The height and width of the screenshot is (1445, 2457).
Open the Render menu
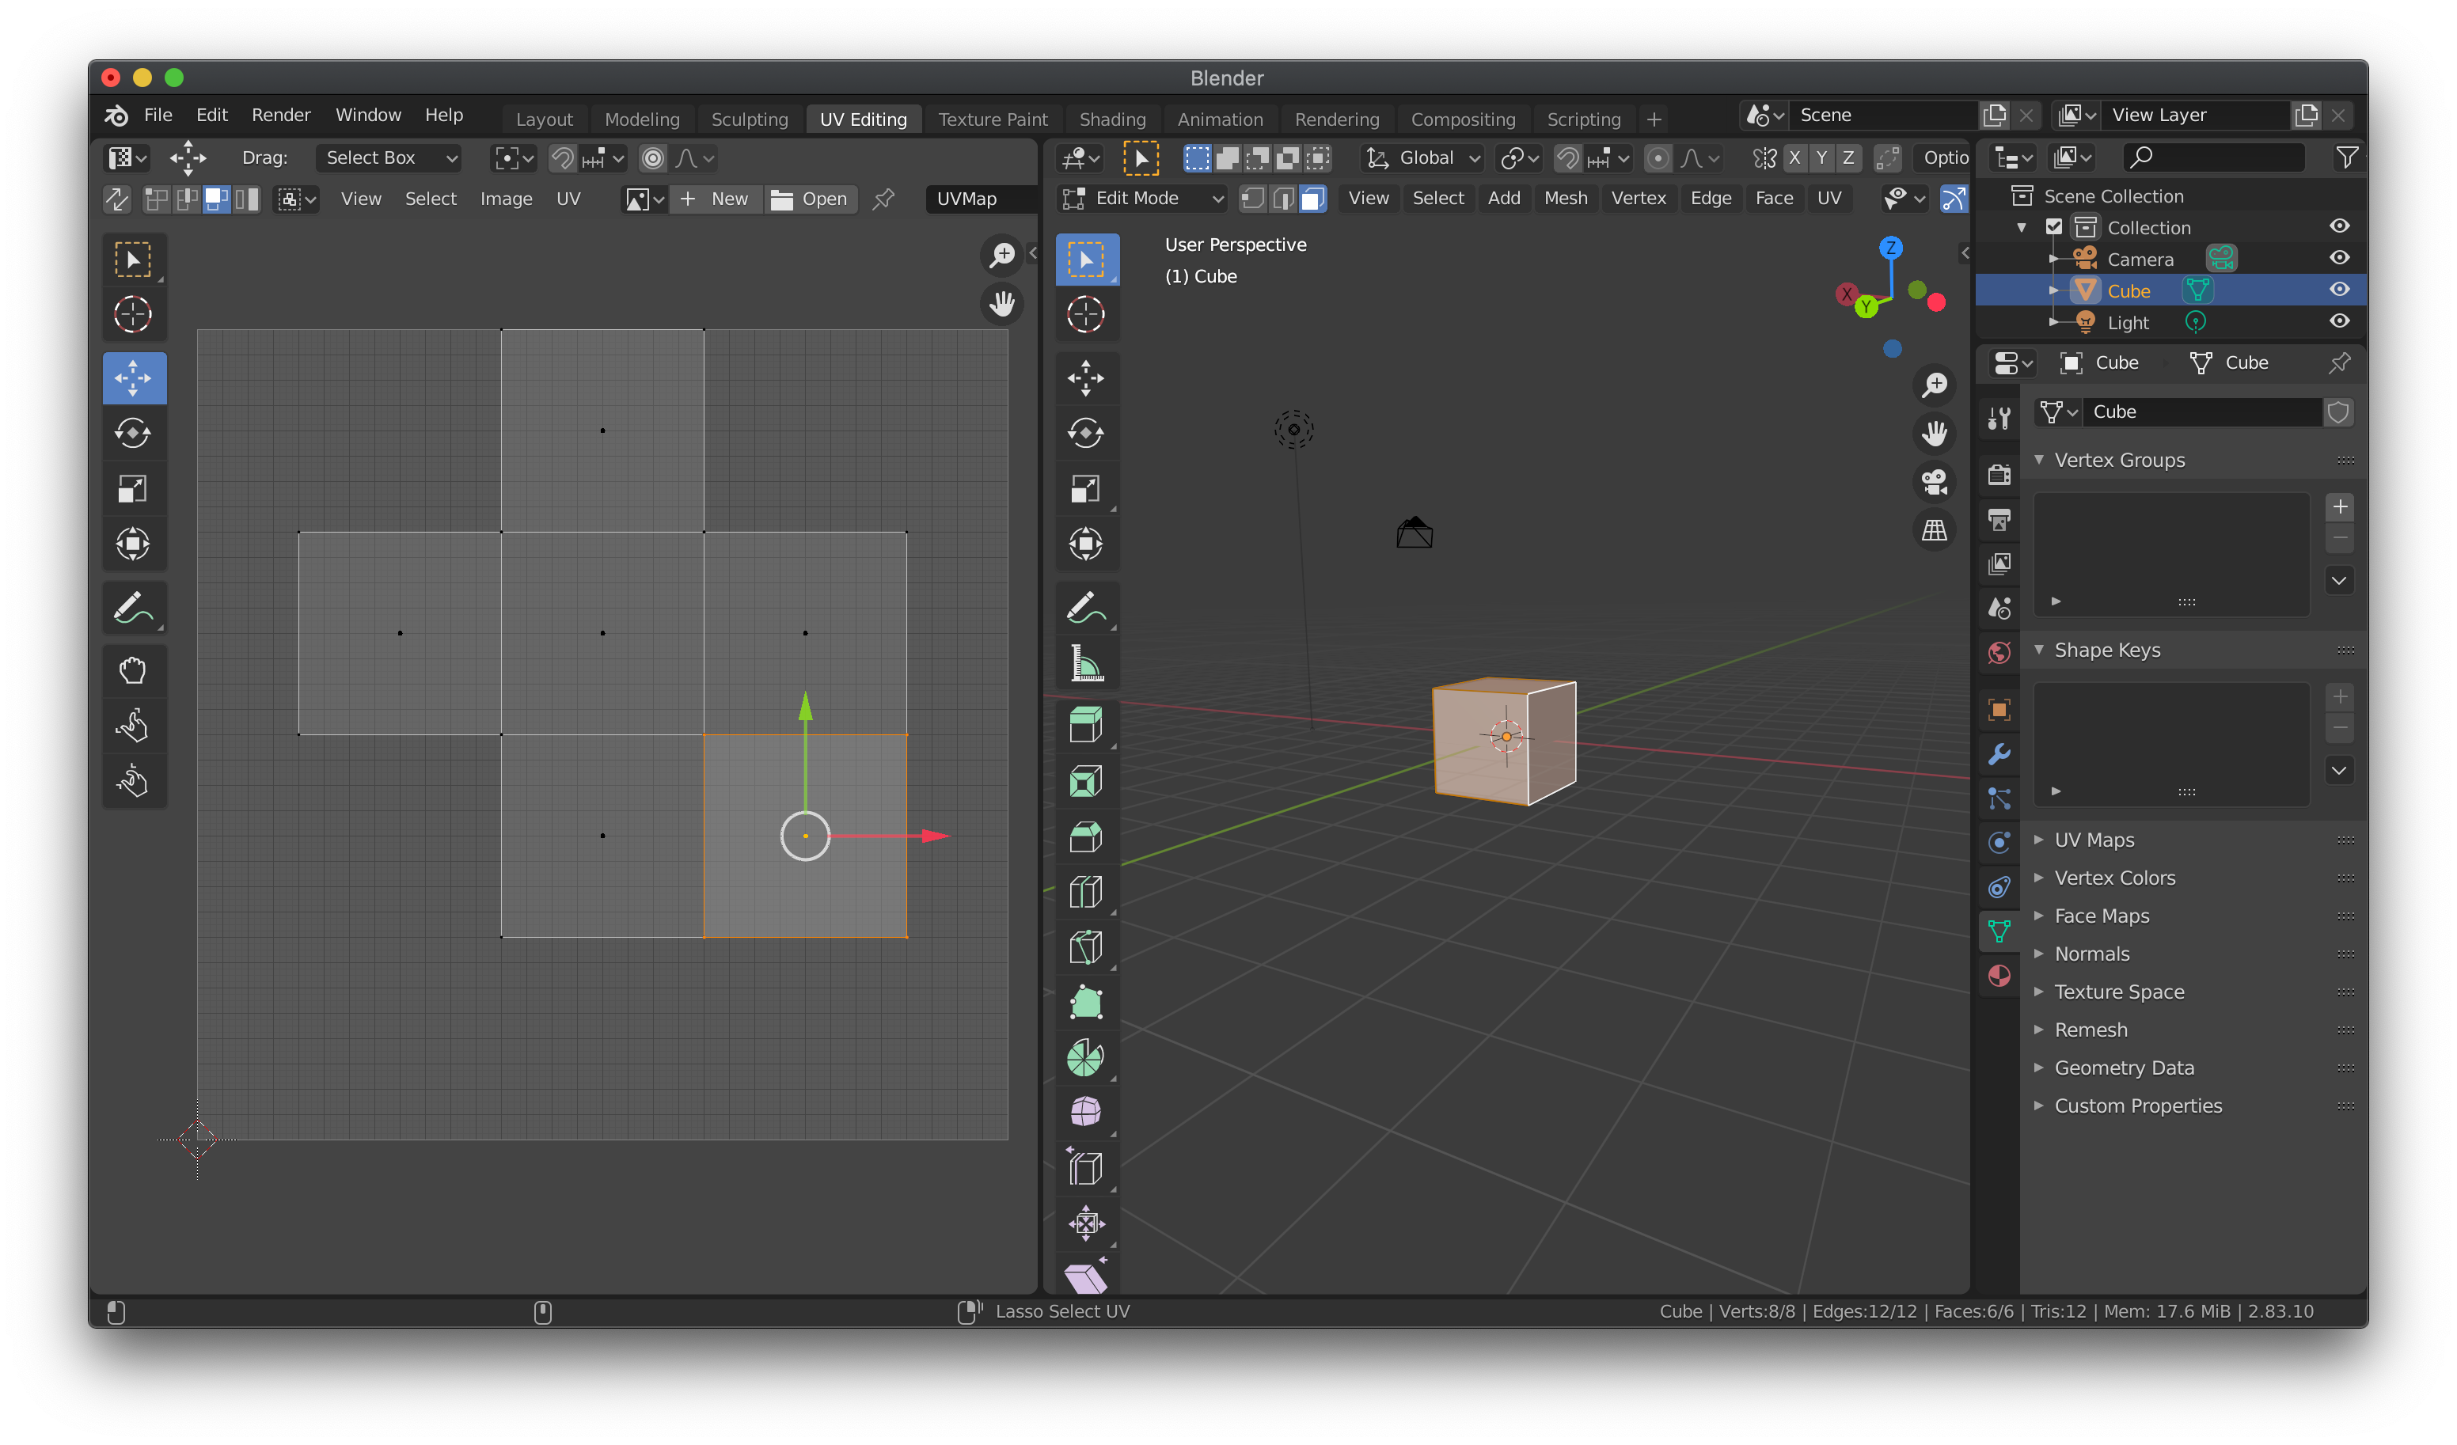coord(281,115)
